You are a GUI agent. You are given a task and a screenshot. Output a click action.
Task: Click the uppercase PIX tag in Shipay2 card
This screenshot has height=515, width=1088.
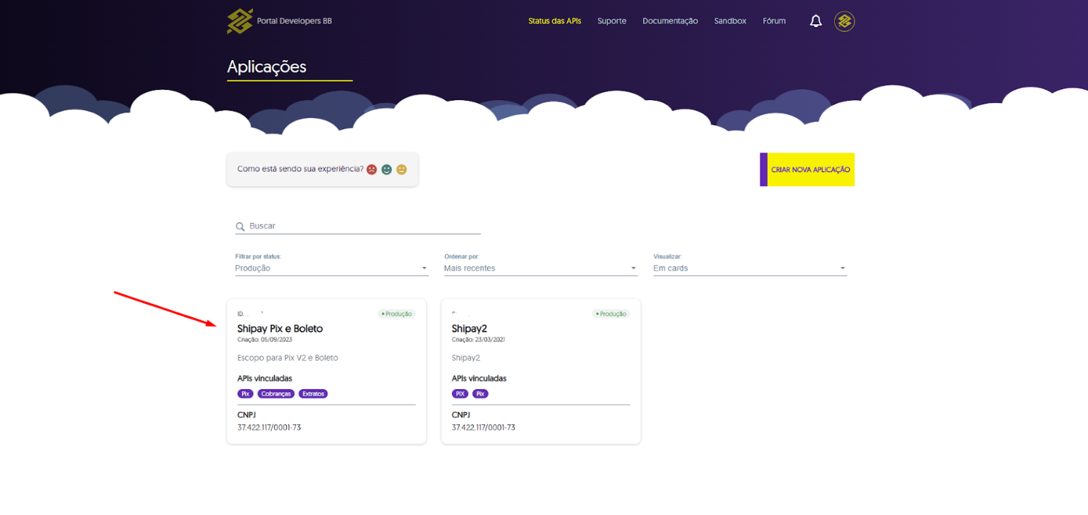460,394
